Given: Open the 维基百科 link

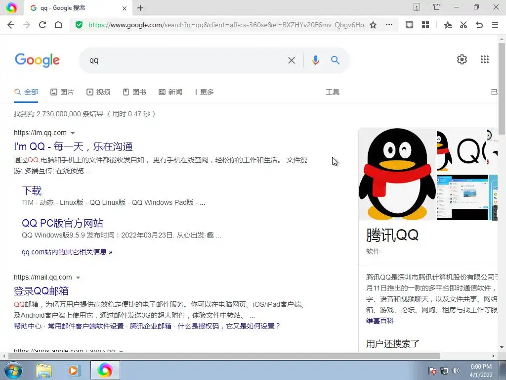Looking at the screenshot, I should coord(380,321).
